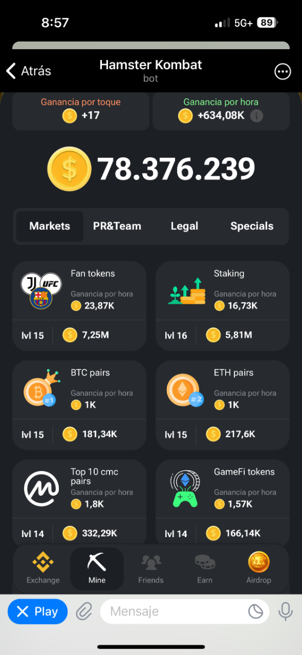Upgrade the BTC pairs card
The width and height of the screenshot is (302, 655).
pyautogui.click(x=80, y=405)
